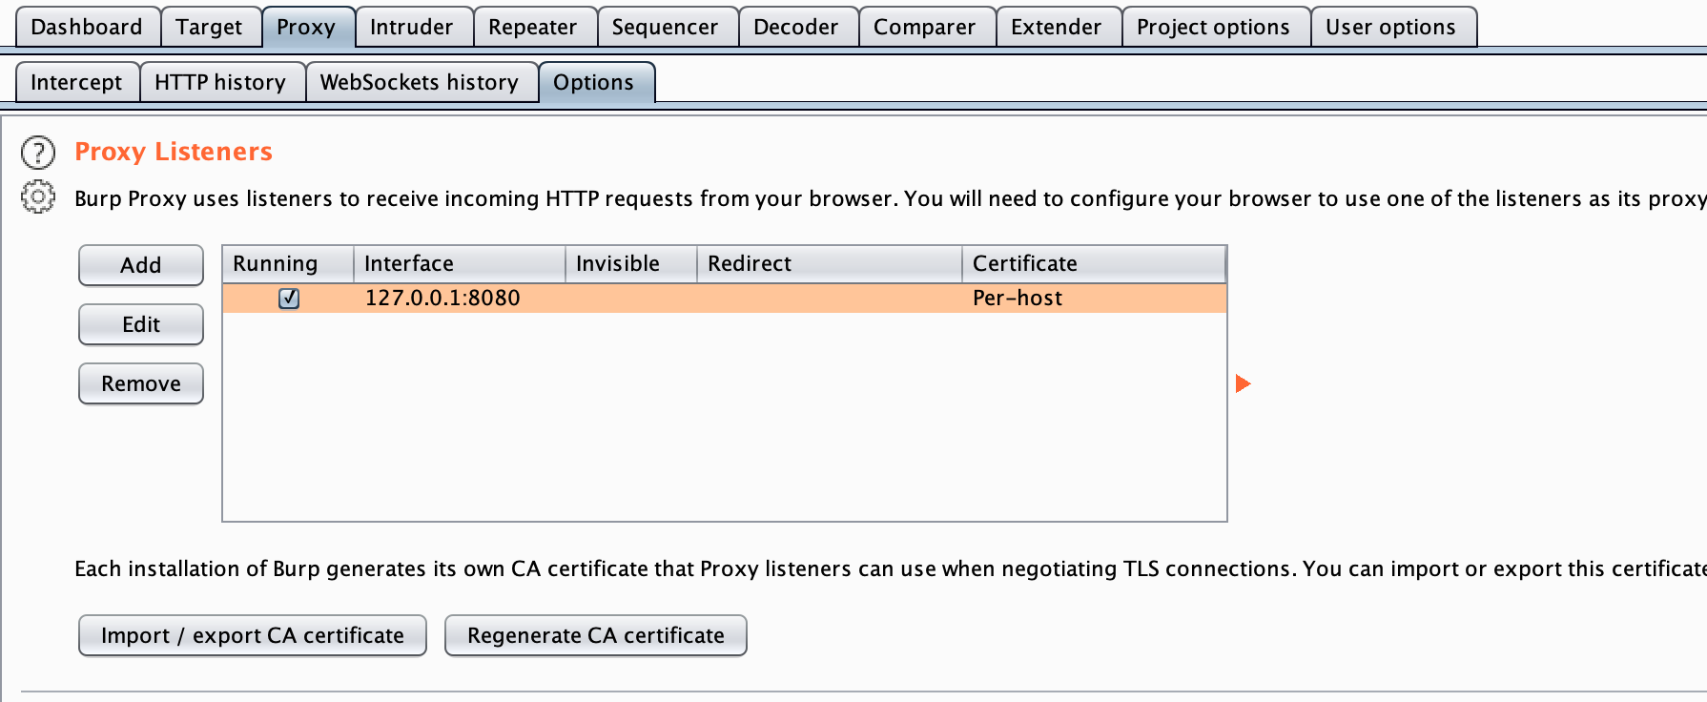Go to the Repeater tab
The width and height of the screenshot is (1707, 702).
click(x=533, y=27)
